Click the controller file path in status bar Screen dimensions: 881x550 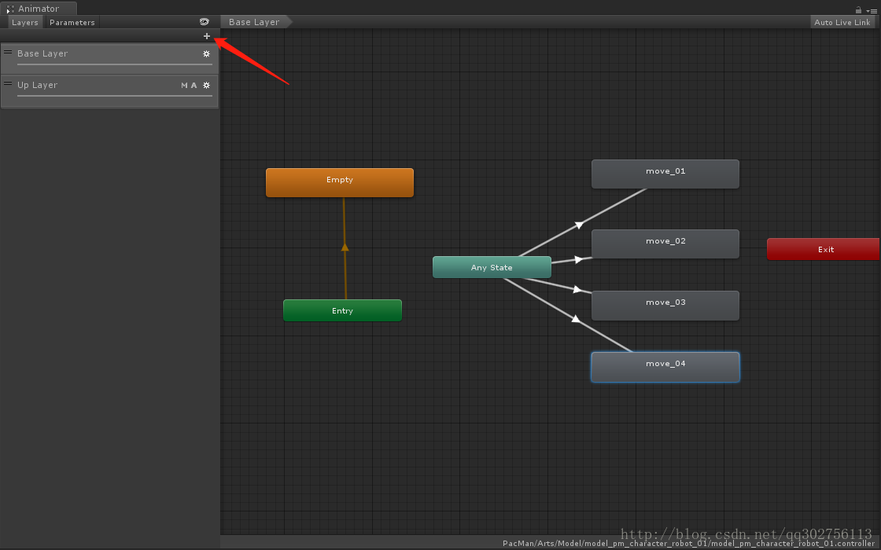pos(688,543)
